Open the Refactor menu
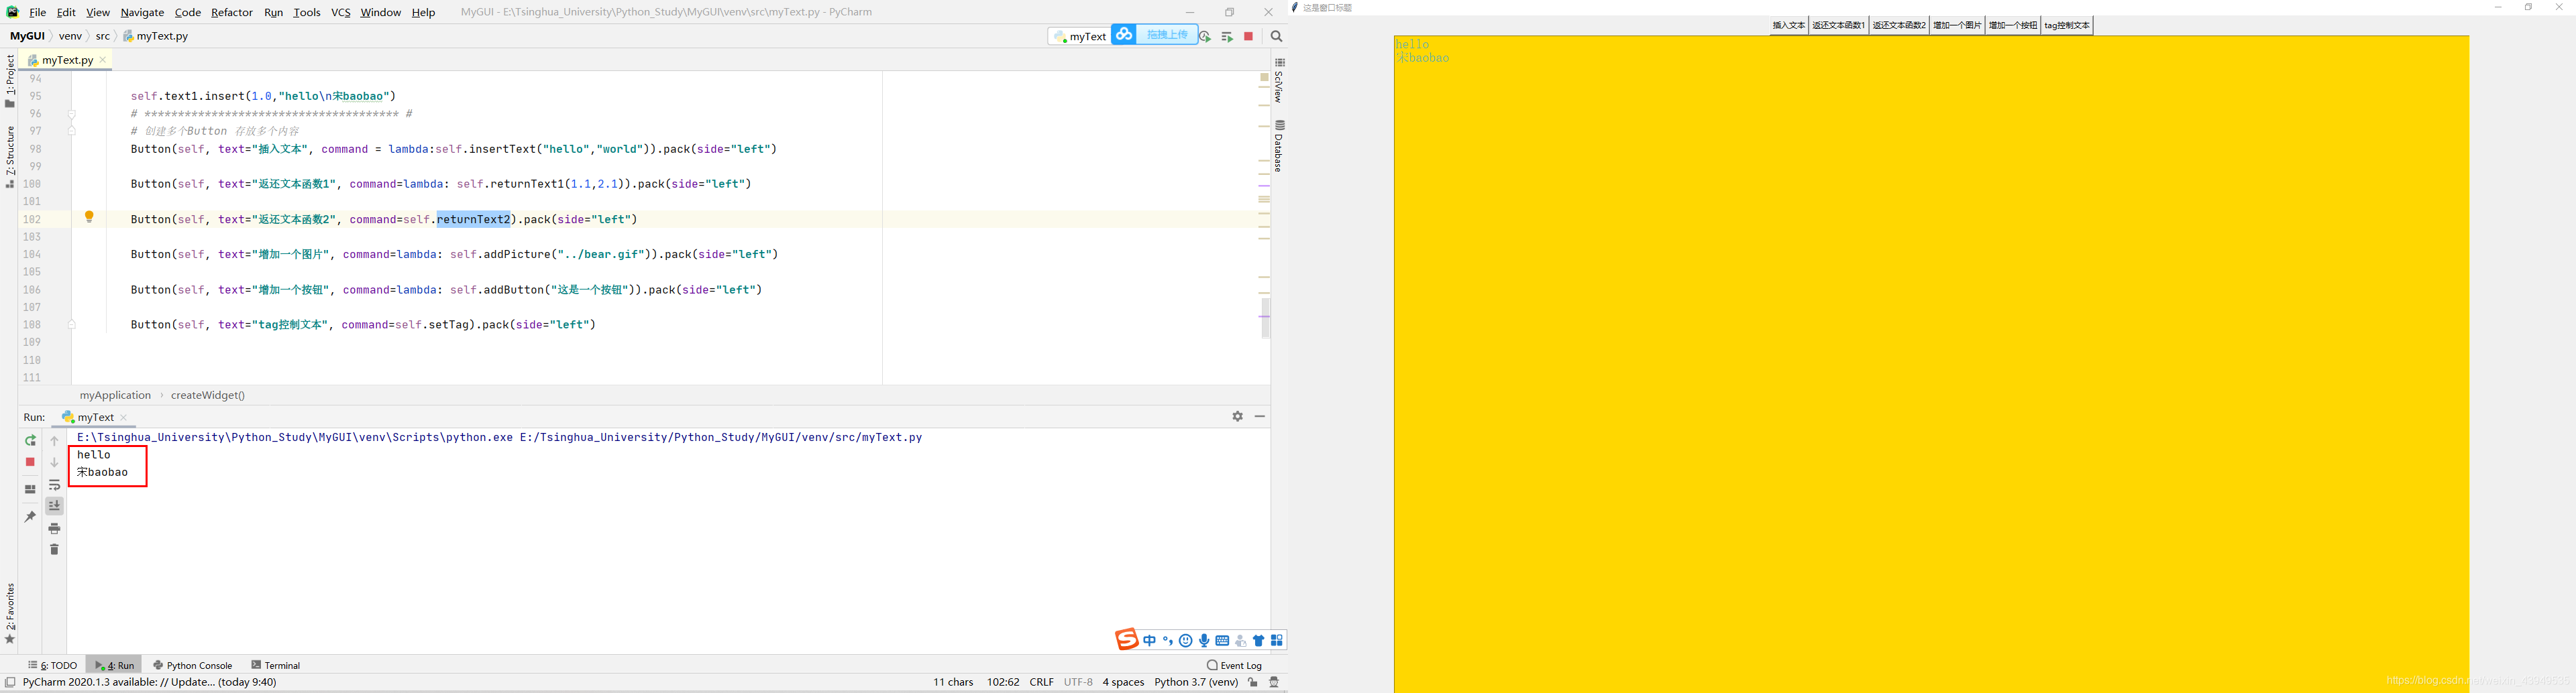This screenshot has width=2576, height=693. coord(232,12)
